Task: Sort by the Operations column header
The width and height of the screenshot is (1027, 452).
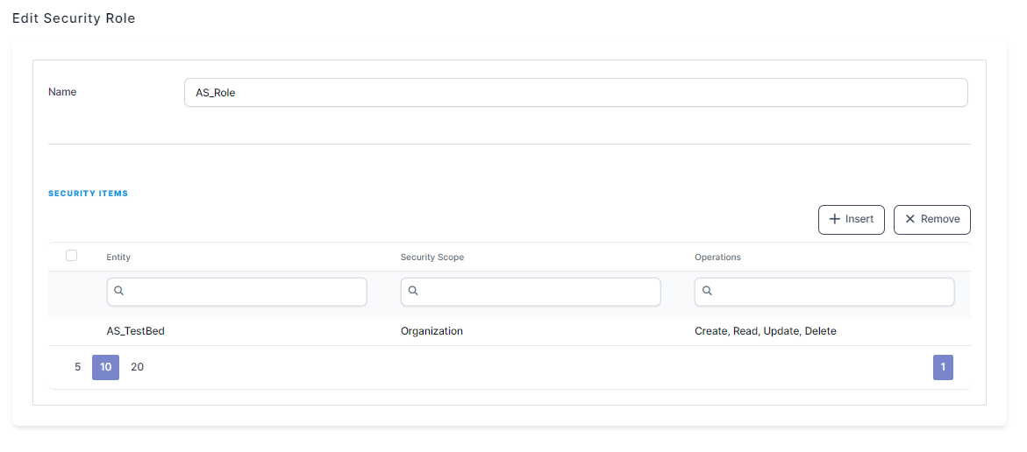Action: pyautogui.click(x=717, y=258)
